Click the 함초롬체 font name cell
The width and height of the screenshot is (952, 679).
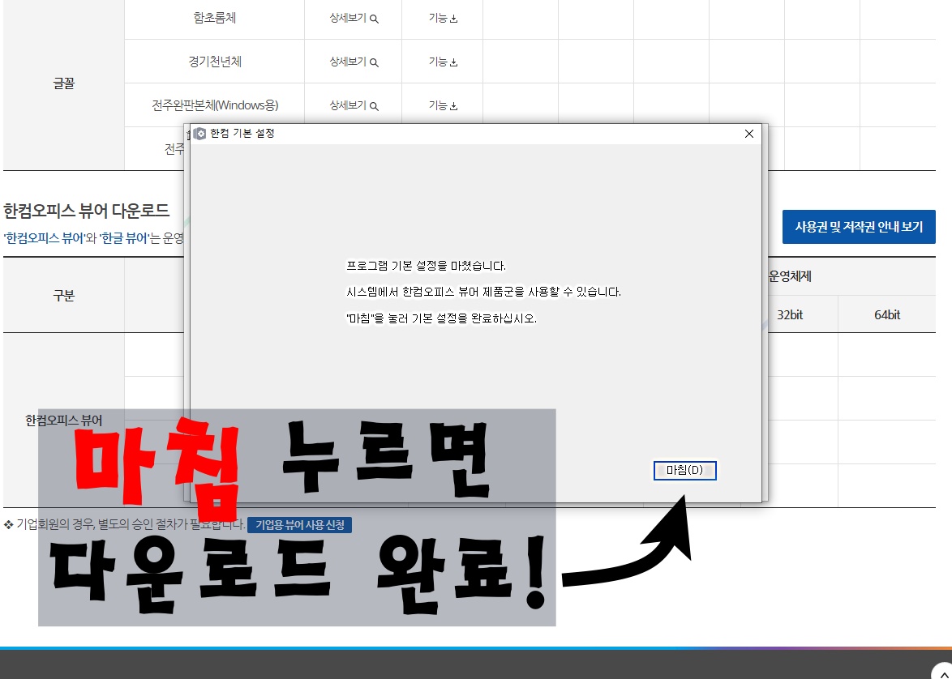[214, 18]
